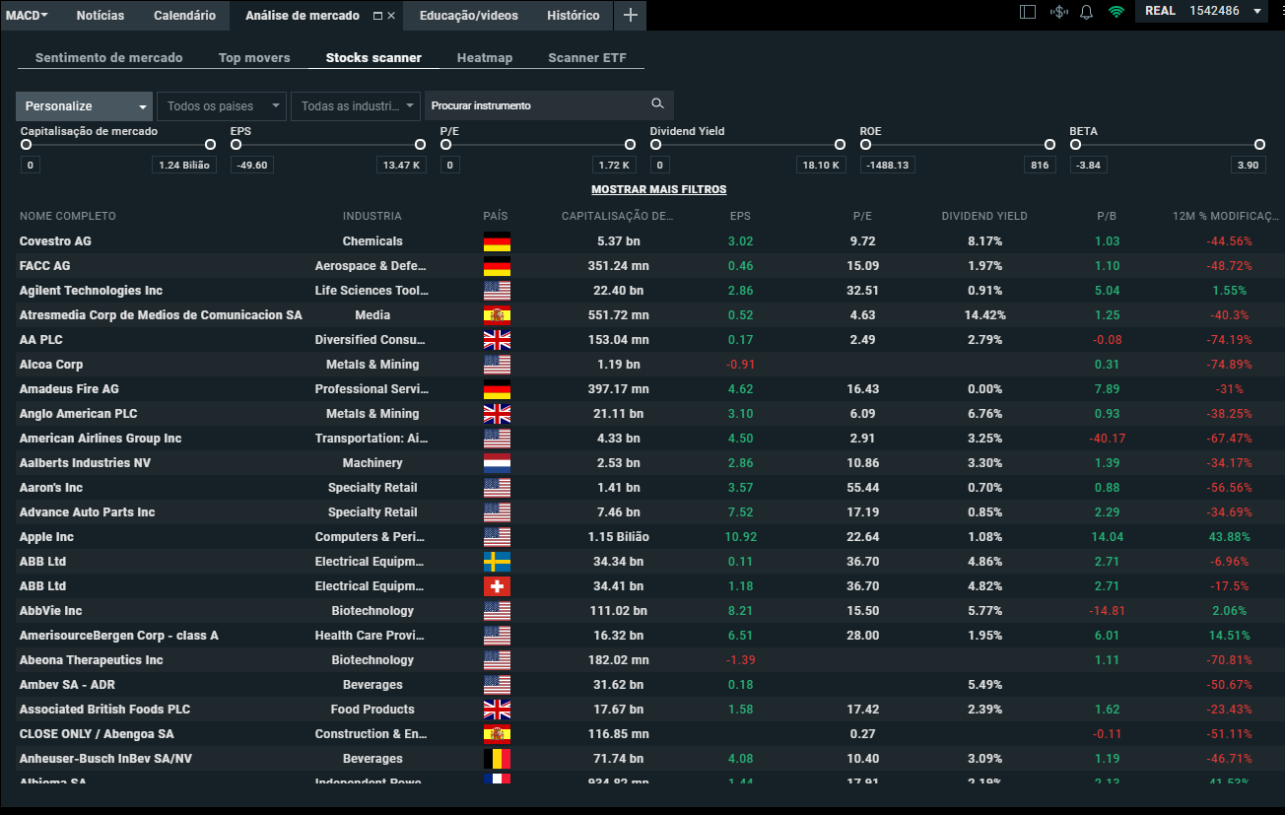
Task: Sort by the 12M % MODIFICAÇ... column header
Action: coord(1226,216)
